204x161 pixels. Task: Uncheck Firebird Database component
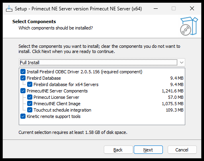pyautogui.click(x=23, y=78)
